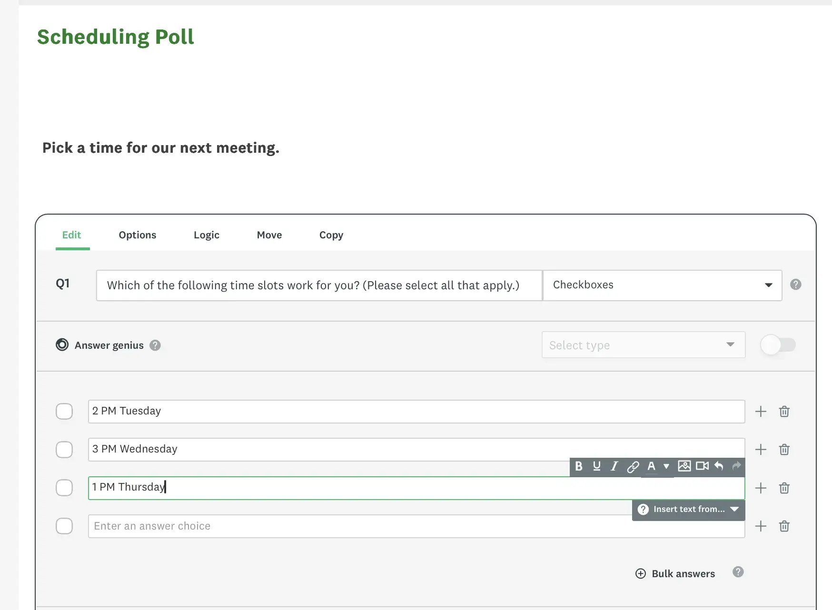The image size is (832, 610).
Task: Check the checkbox next to 2 PM Tuesday
Action: 64,411
